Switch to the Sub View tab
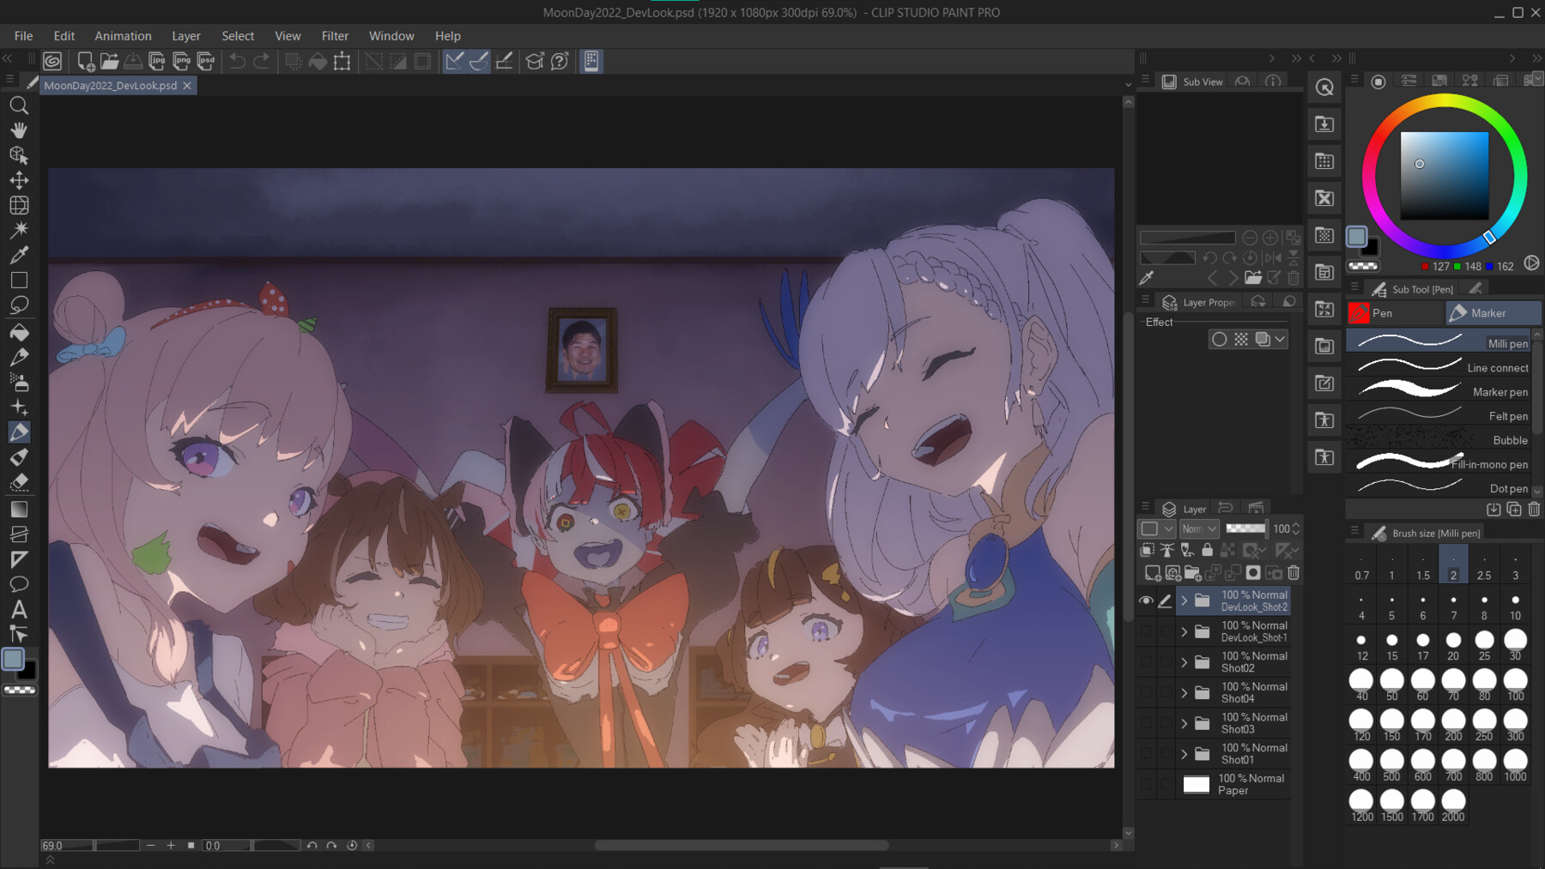The image size is (1545, 869). click(x=1194, y=81)
